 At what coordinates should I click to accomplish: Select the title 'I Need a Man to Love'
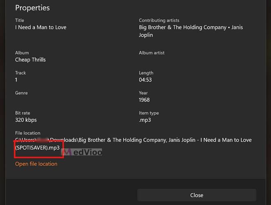tap(41, 27)
